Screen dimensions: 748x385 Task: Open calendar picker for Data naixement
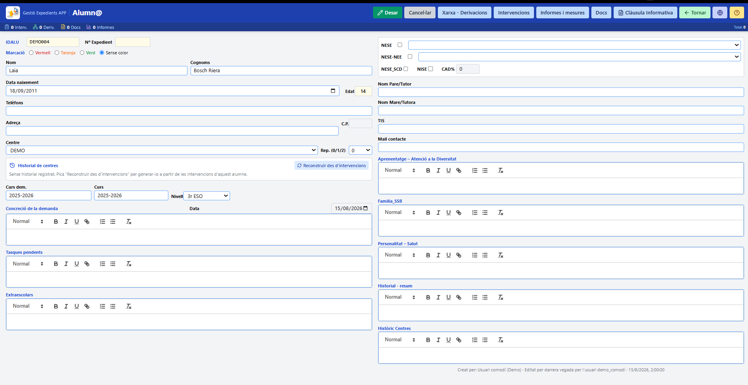point(333,91)
